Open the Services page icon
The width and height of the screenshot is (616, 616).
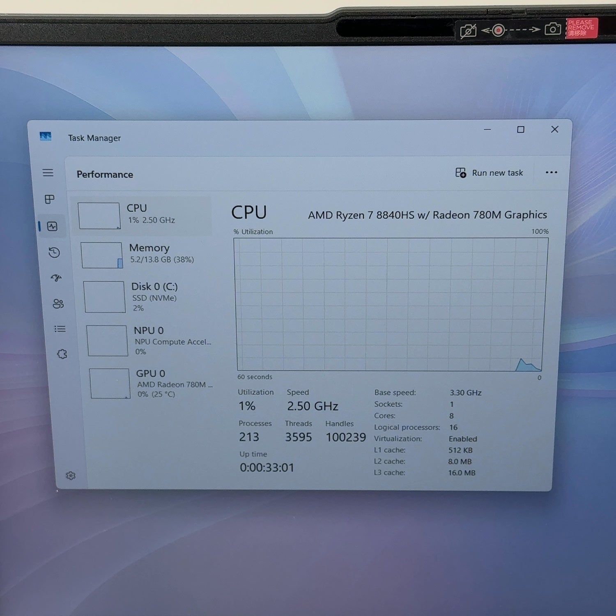pyautogui.click(x=62, y=354)
